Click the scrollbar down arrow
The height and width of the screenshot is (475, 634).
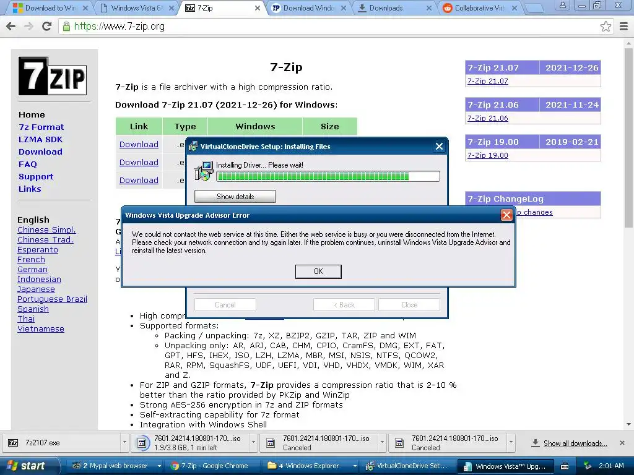[628, 424]
